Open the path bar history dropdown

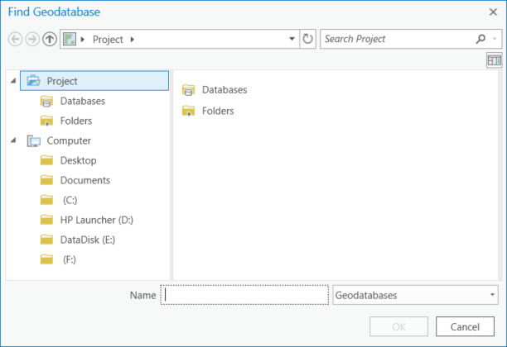(x=292, y=39)
